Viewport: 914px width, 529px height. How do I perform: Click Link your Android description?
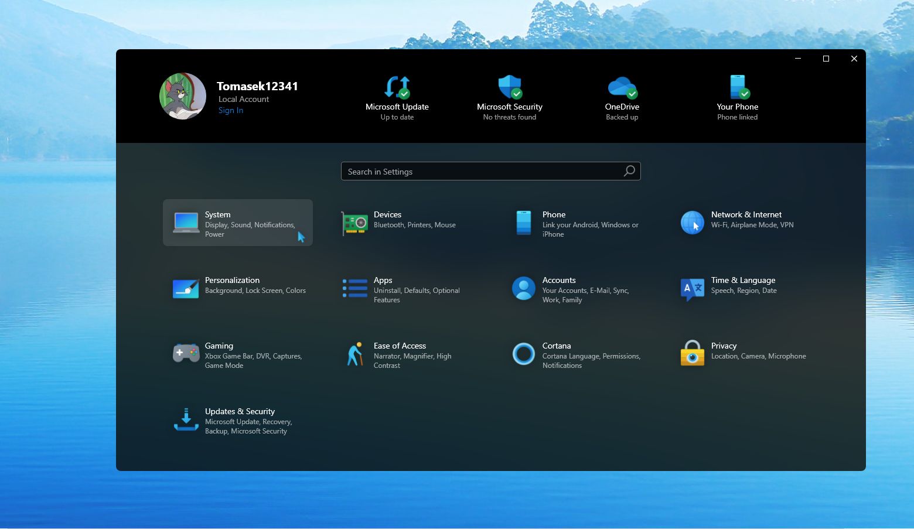click(591, 230)
